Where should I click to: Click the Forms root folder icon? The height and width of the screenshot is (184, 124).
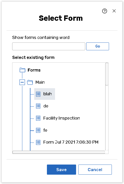(22, 70)
